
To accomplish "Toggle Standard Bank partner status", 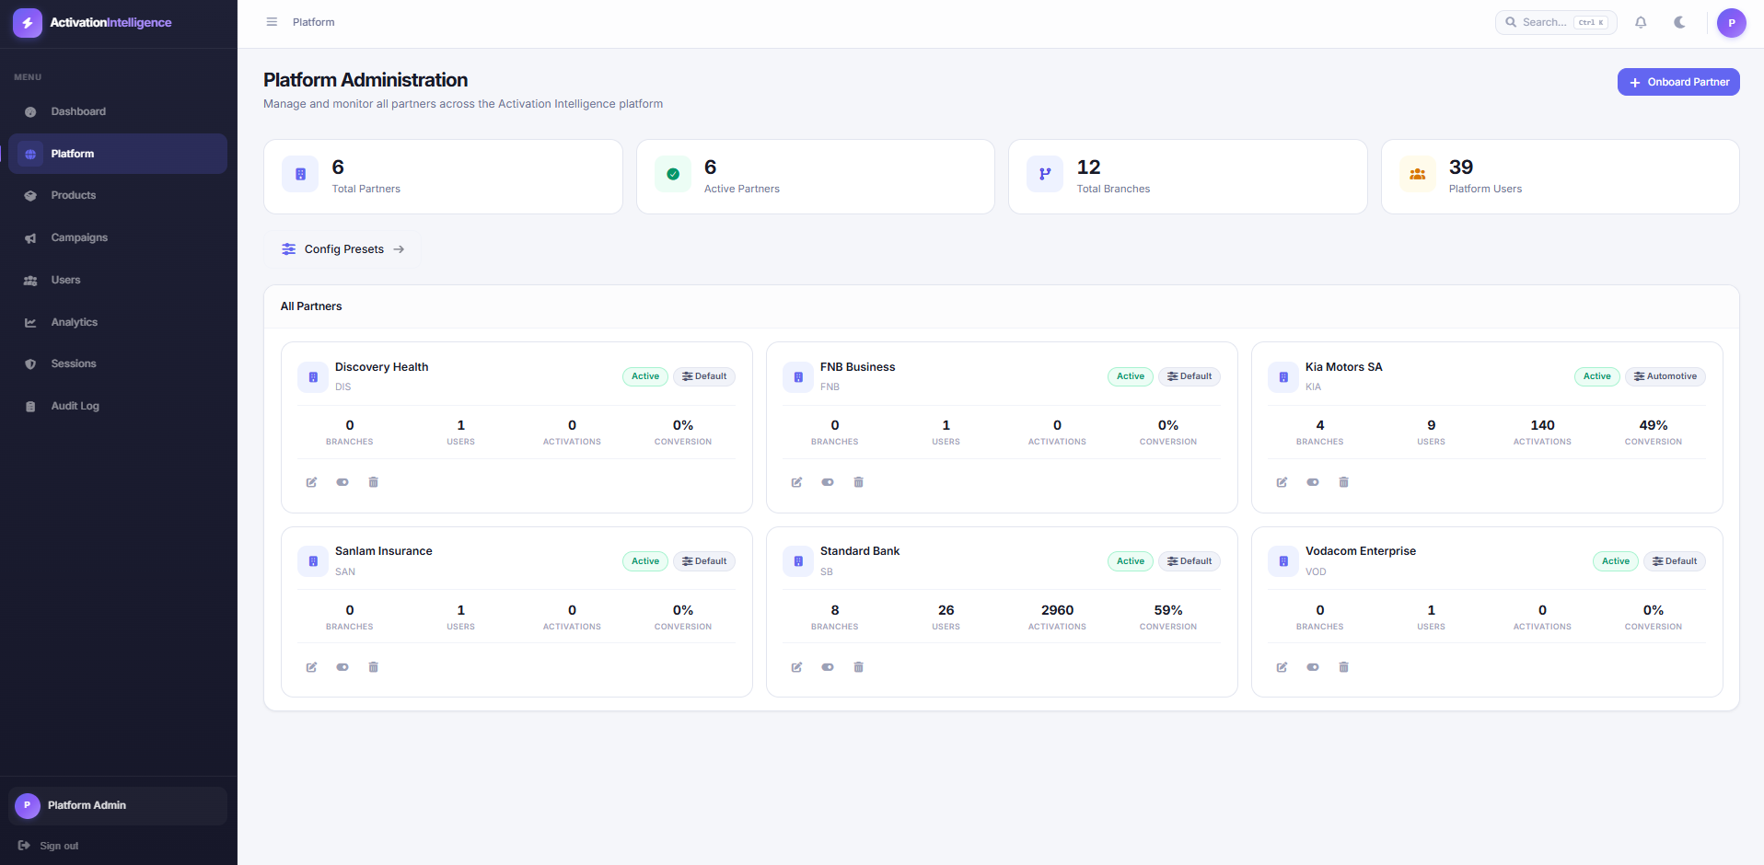I will 828,667.
